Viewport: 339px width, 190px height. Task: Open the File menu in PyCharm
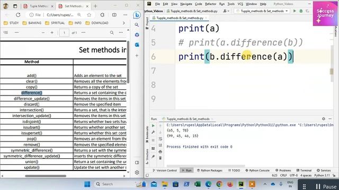click(157, 4)
